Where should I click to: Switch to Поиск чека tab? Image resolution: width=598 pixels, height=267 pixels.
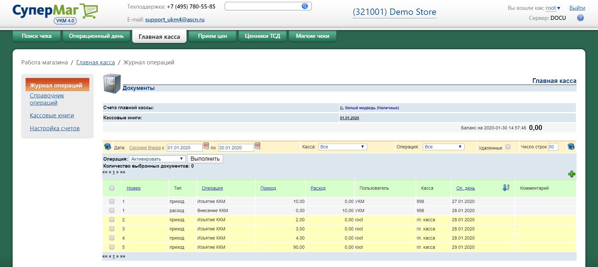[37, 36]
